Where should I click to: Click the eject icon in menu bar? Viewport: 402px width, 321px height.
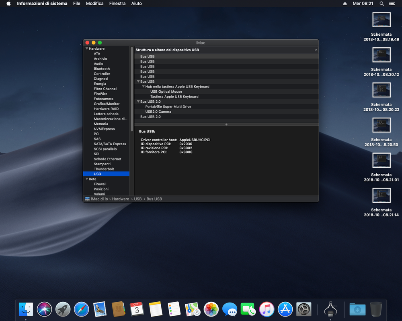[x=345, y=4]
